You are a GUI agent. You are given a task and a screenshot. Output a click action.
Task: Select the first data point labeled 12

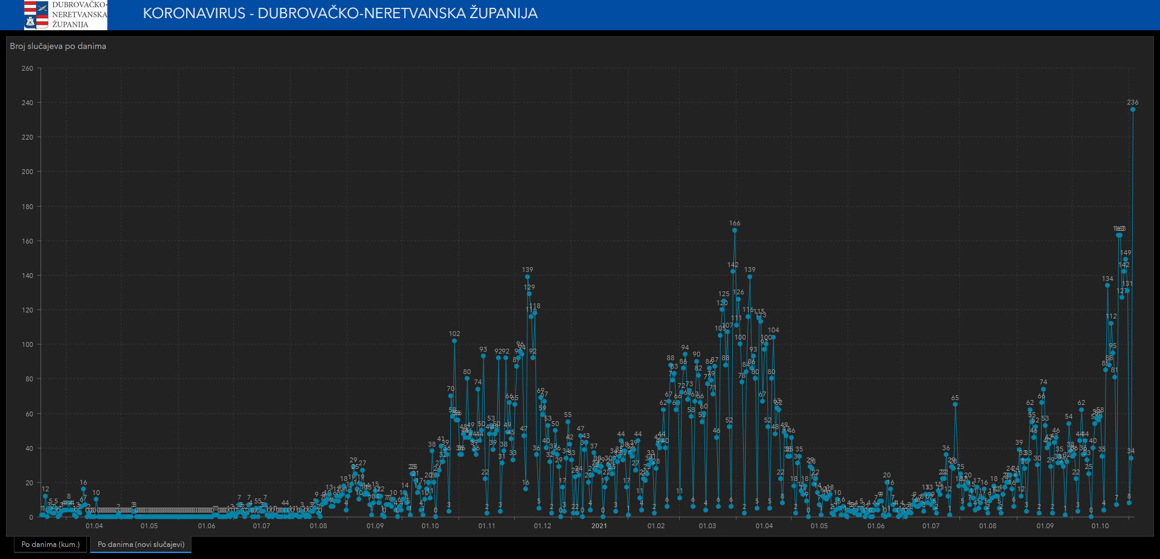[x=45, y=496]
